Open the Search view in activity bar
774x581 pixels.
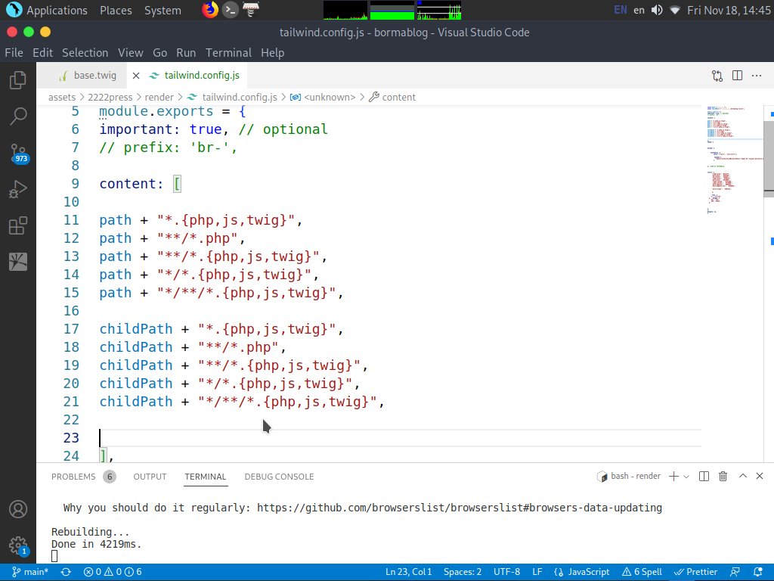tap(18, 116)
